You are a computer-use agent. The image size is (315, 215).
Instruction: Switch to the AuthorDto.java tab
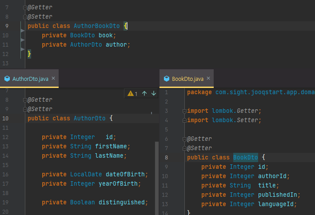tap(30, 79)
